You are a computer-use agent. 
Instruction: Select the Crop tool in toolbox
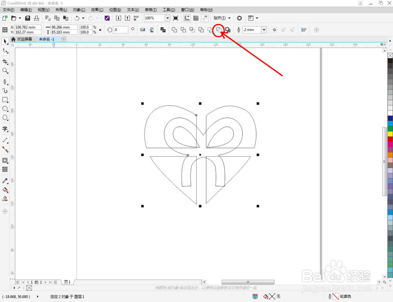tap(5, 61)
